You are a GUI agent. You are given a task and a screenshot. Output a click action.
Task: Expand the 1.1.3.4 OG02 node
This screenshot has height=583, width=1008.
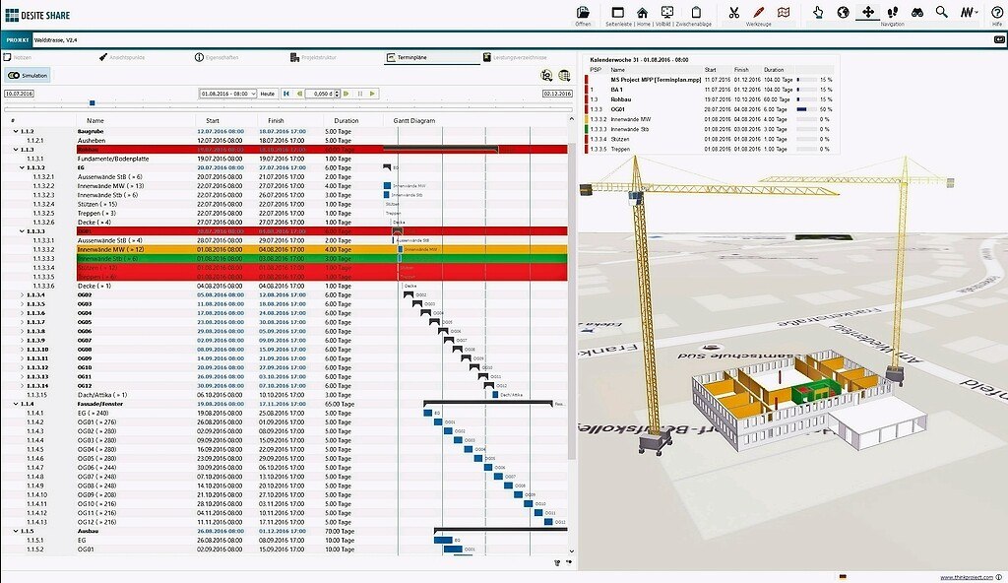click(22, 294)
